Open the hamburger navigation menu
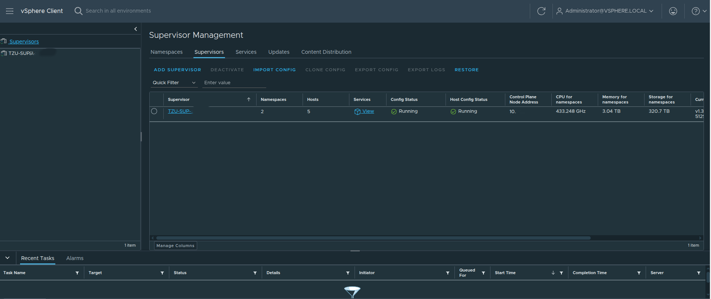Image resolution: width=711 pixels, height=299 pixels. click(x=10, y=11)
